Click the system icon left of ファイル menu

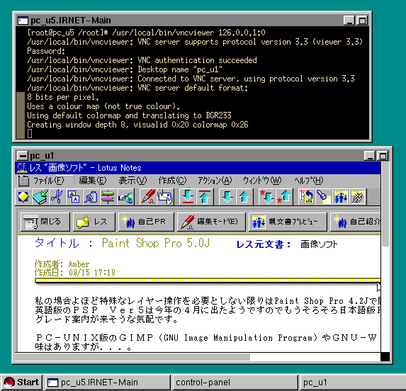tap(23, 181)
